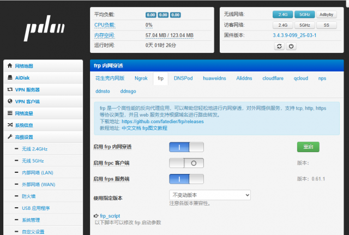Screen dimensions: 349x235
Task: Open the 中文文档 link
Action: (131, 128)
